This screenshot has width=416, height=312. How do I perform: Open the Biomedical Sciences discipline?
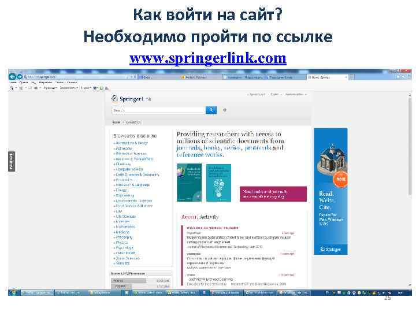[x=131, y=154]
